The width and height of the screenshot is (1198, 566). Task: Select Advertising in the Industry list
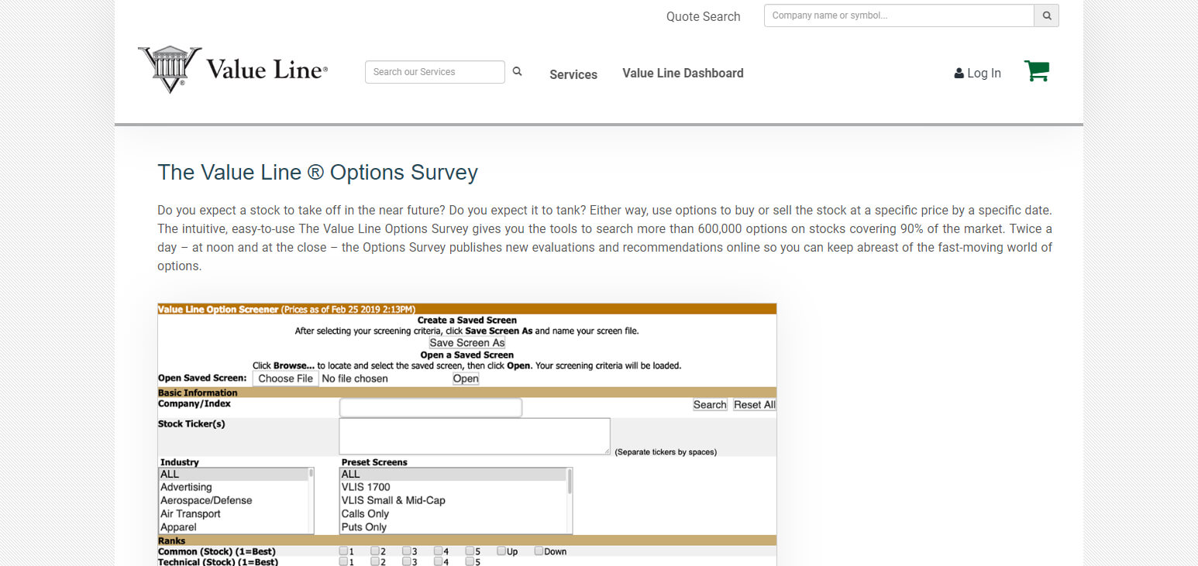tap(233, 487)
